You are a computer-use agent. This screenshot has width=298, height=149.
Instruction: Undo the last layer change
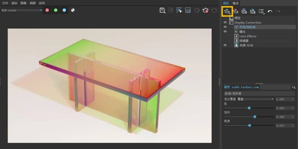point(270,11)
